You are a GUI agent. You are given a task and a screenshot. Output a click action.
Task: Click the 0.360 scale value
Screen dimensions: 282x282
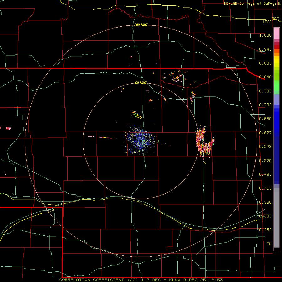(265, 202)
